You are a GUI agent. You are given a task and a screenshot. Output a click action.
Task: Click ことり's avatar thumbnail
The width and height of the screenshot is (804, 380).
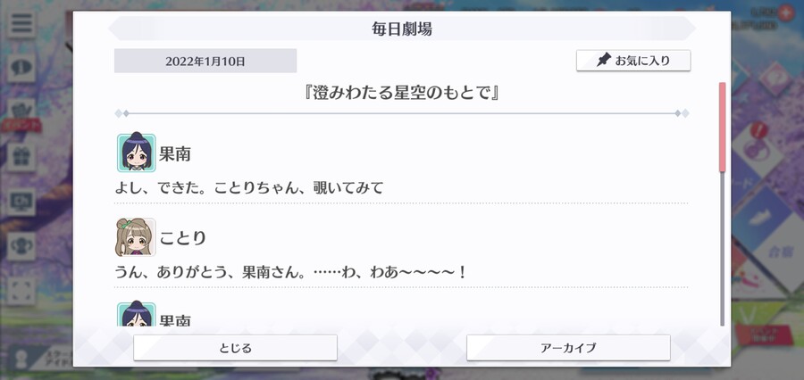point(136,237)
